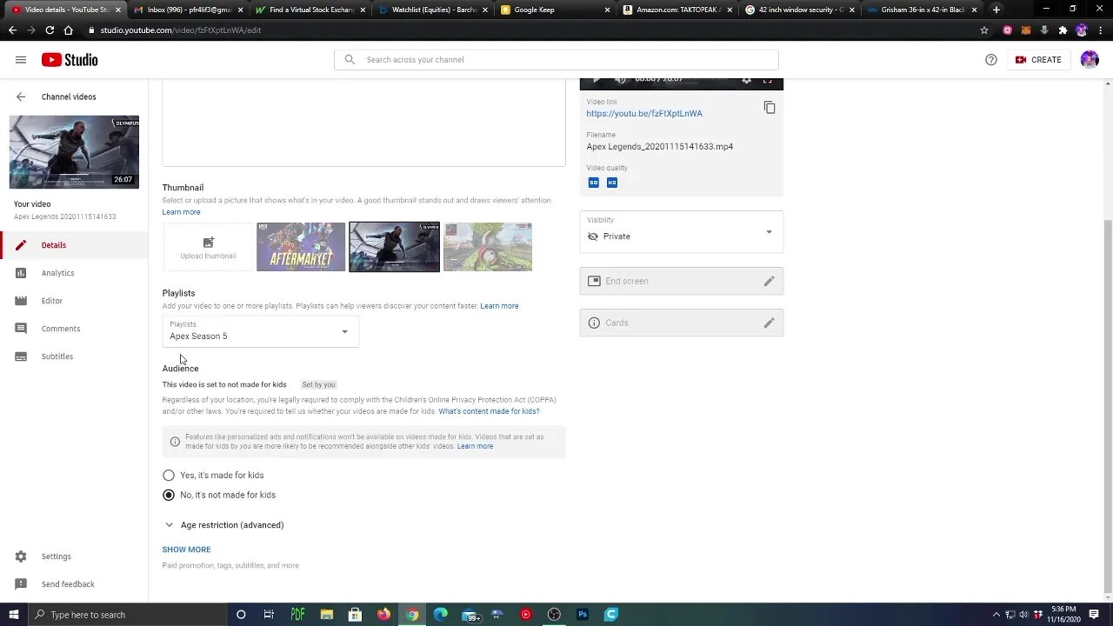Open the youtu.be video link

point(644,114)
